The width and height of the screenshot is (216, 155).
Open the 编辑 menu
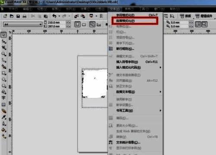27,9
